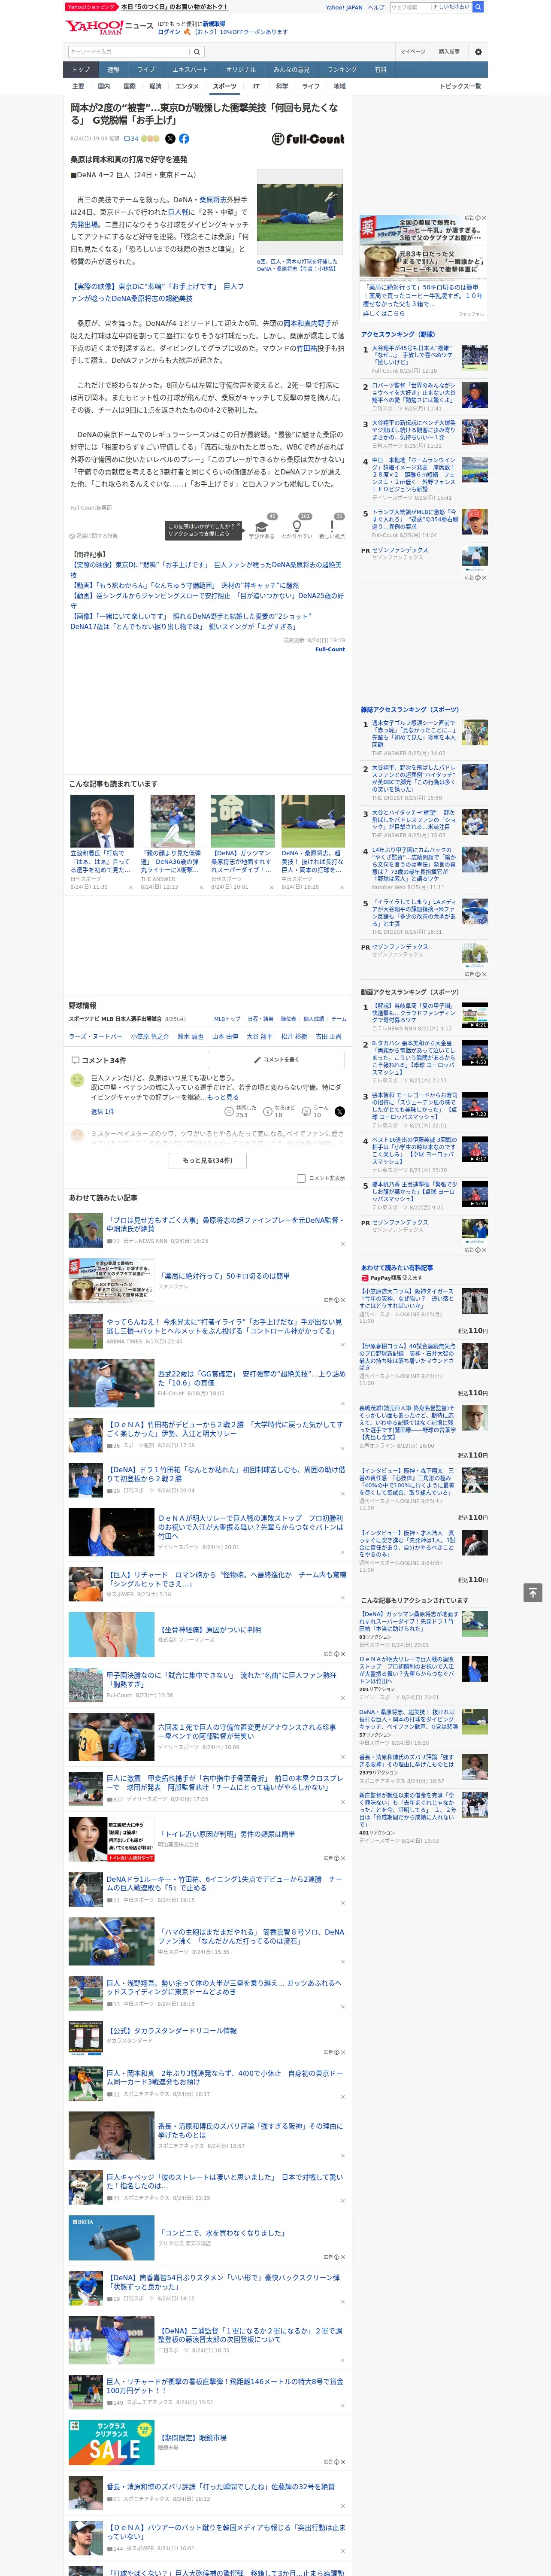Open settings gear icon in header
This screenshot has height=2576, width=551.
click(x=478, y=52)
